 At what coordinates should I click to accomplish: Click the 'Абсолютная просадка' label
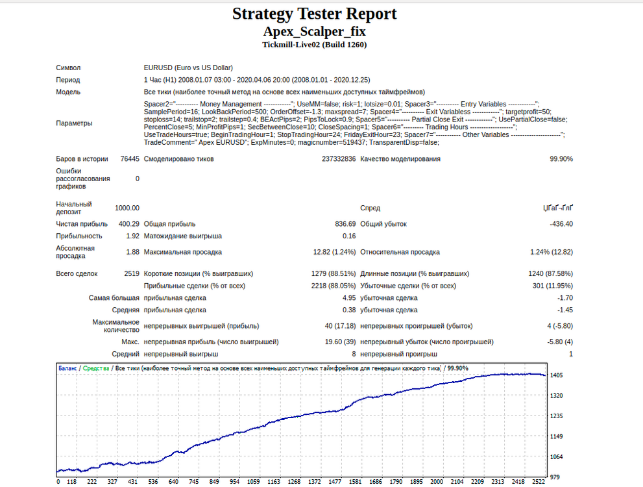click(75, 252)
